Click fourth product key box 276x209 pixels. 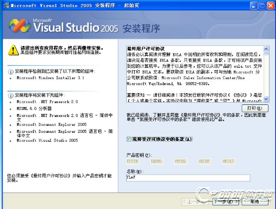[205, 161]
